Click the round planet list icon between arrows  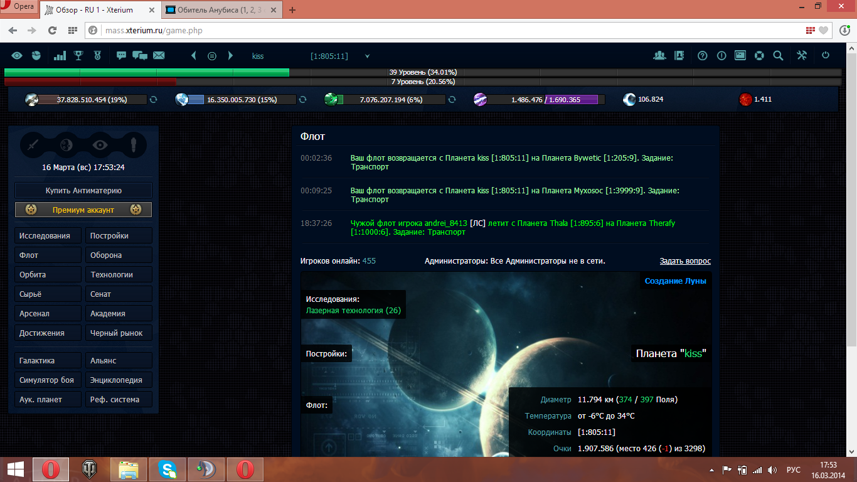212,56
